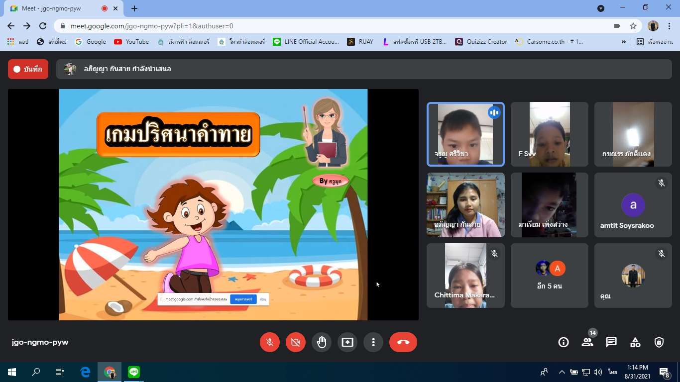This screenshot has width=680, height=382.
Task: Toggle the raise hand button
Action: coord(322,342)
